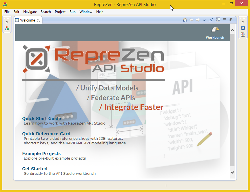Open the Customize Page checklist icon
Viewport: 250px width, 192px height.
(x=218, y=20)
